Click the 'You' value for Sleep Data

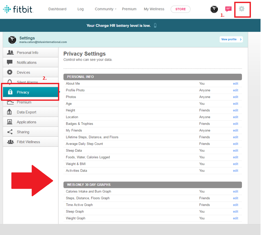202,151
